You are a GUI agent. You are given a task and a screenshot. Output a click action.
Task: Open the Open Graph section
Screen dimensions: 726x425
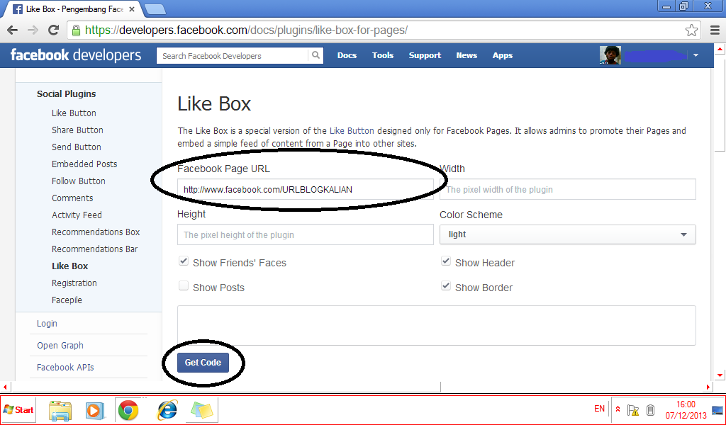(60, 346)
